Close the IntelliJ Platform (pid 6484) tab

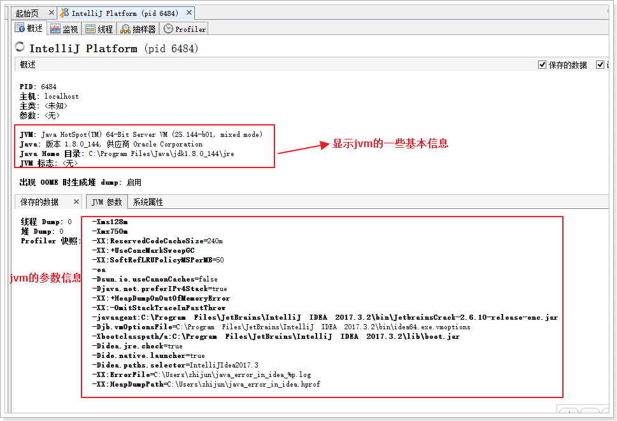click(189, 13)
